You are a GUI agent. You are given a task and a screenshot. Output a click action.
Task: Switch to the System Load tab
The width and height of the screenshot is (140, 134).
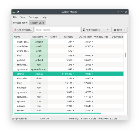coord(37,23)
